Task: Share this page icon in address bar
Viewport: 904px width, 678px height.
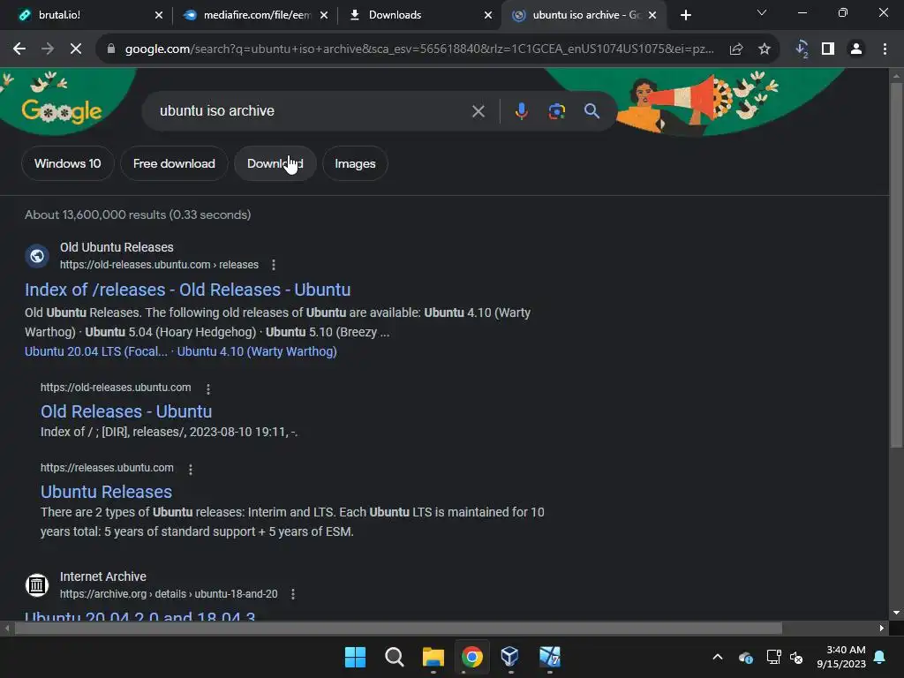Action: click(736, 49)
